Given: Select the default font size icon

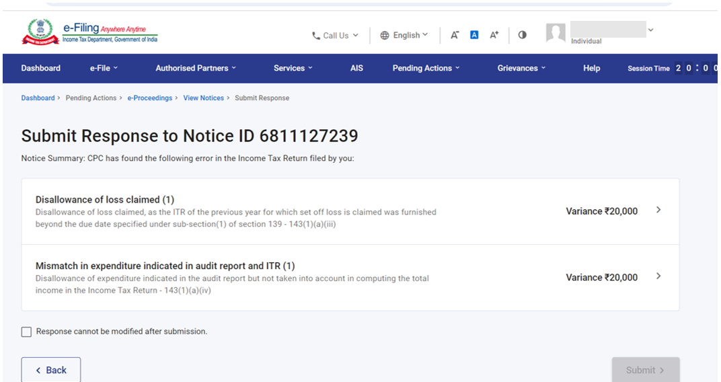Looking at the screenshot, I should (x=474, y=35).
